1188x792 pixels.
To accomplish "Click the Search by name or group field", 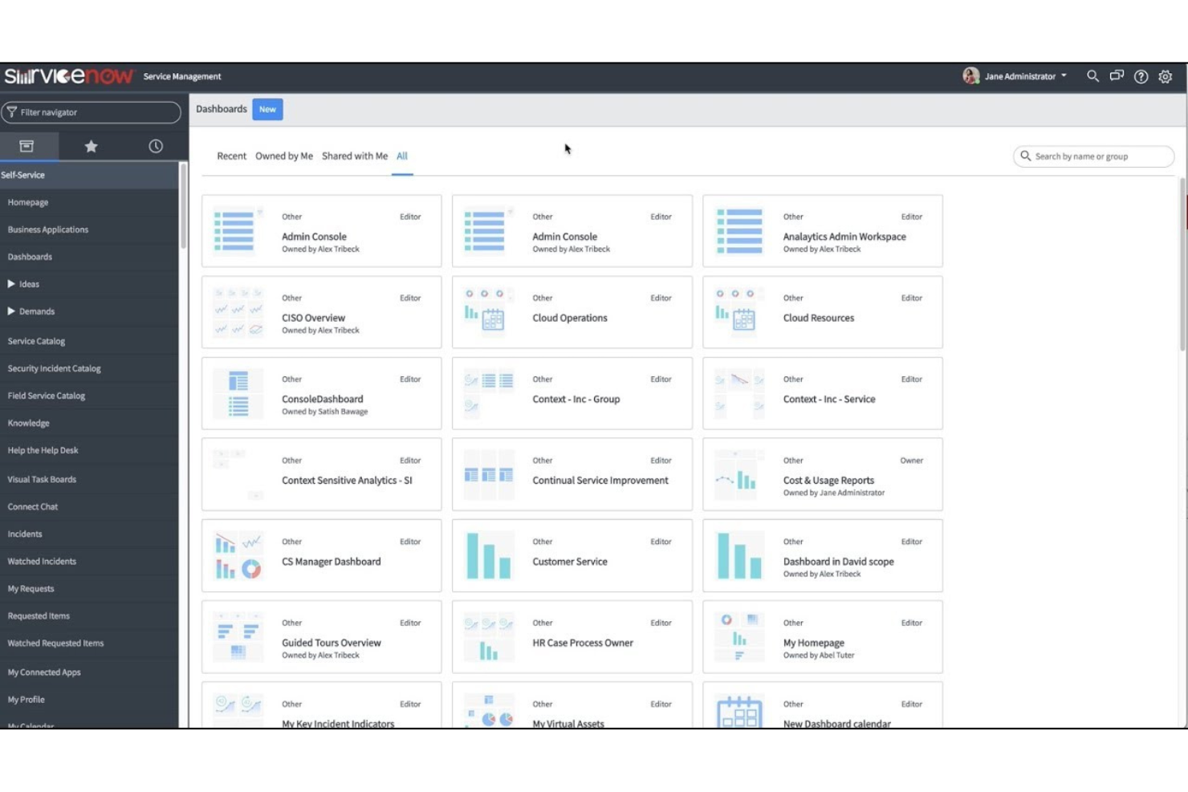I will pyautogui.click(x=1092, y=156).
